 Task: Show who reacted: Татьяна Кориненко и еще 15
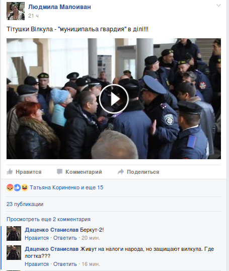coord(66,187)
